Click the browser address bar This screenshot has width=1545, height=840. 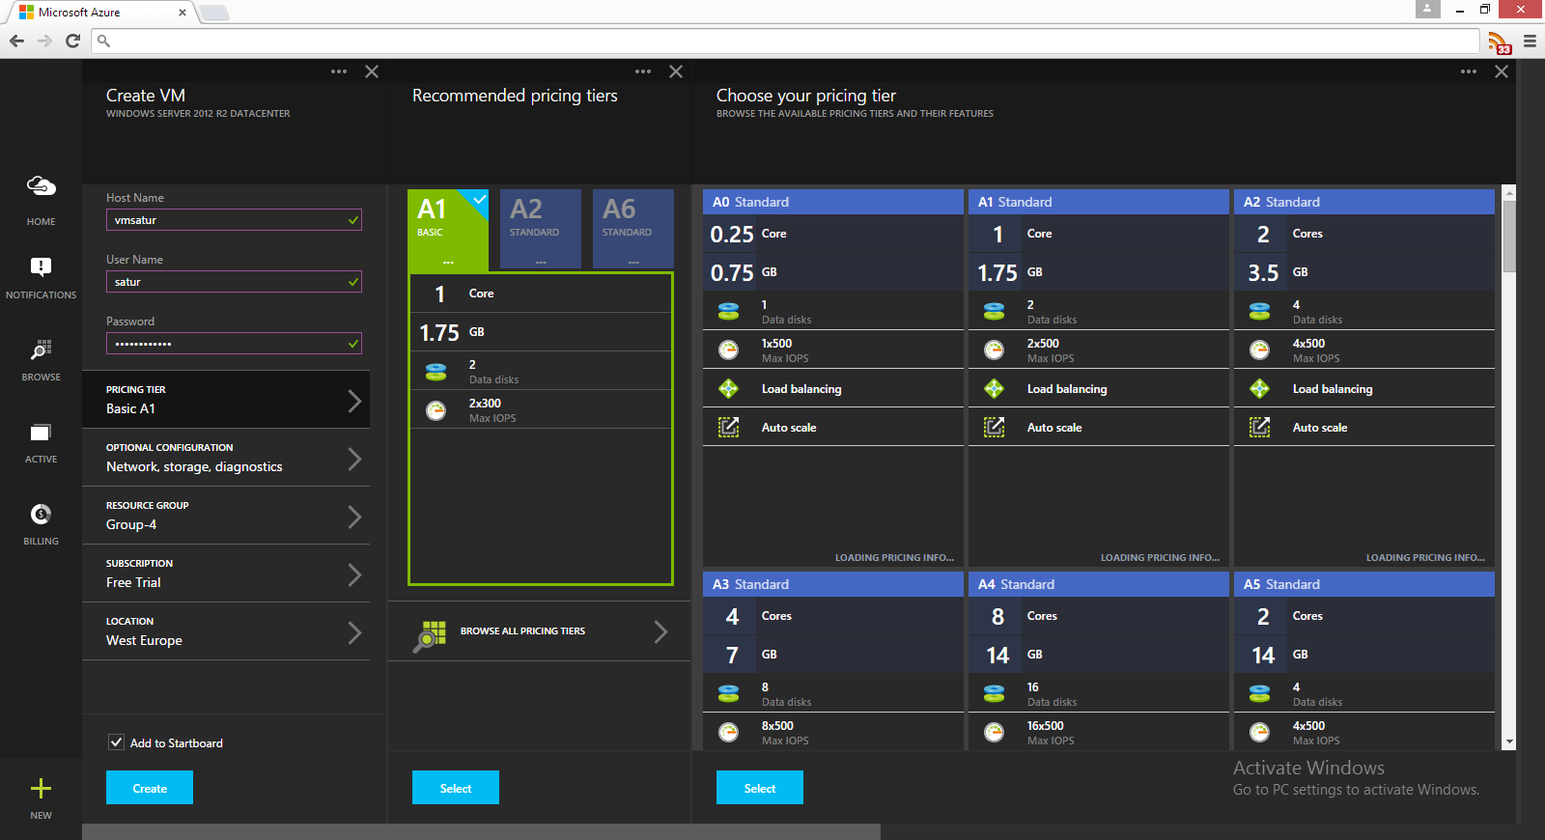[x=786, y=42]
